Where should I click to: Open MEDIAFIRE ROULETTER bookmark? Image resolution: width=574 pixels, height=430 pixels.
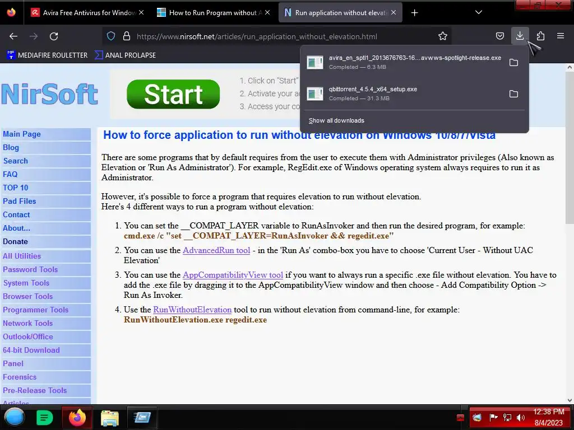click(47, 55)
